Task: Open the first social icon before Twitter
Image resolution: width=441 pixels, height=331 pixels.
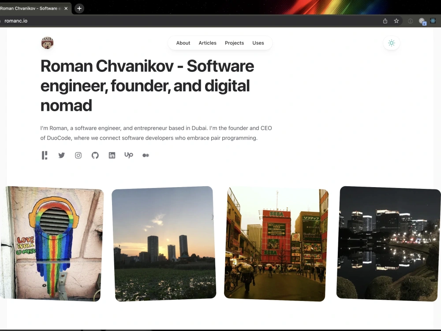Action: click(45, 155)
